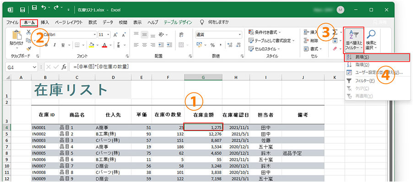Toggle Top Align
This screenshot has width=413, height=182.
136,34
